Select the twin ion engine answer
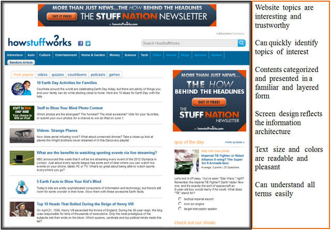 (180, 204)
